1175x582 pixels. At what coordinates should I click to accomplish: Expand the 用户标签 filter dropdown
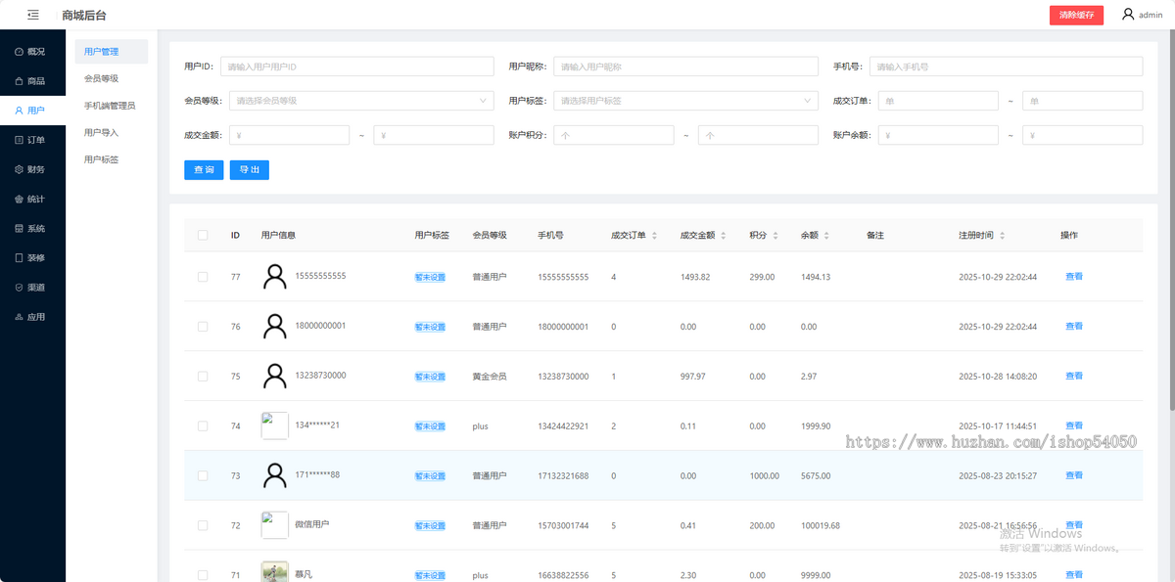pyautogui.click(x=685, y=100)
